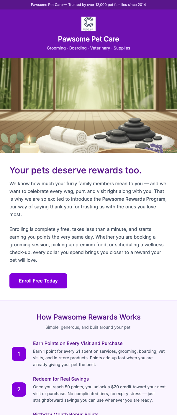Select the Boarding header link
This screenshot has height=415, width=177.
78,48
